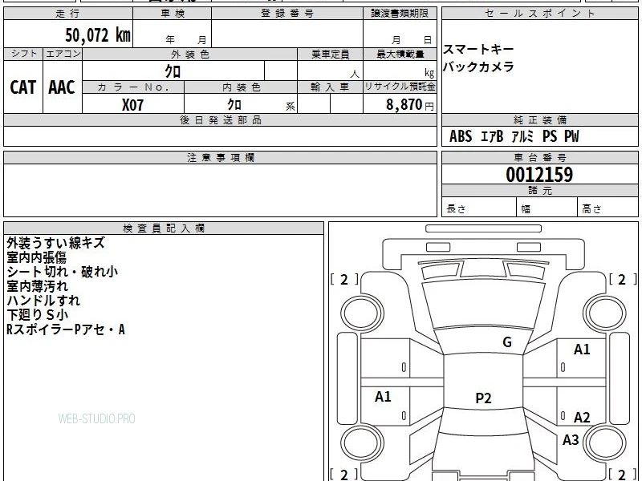
Task: Select the シフト header label
Action: coord(23,54)
